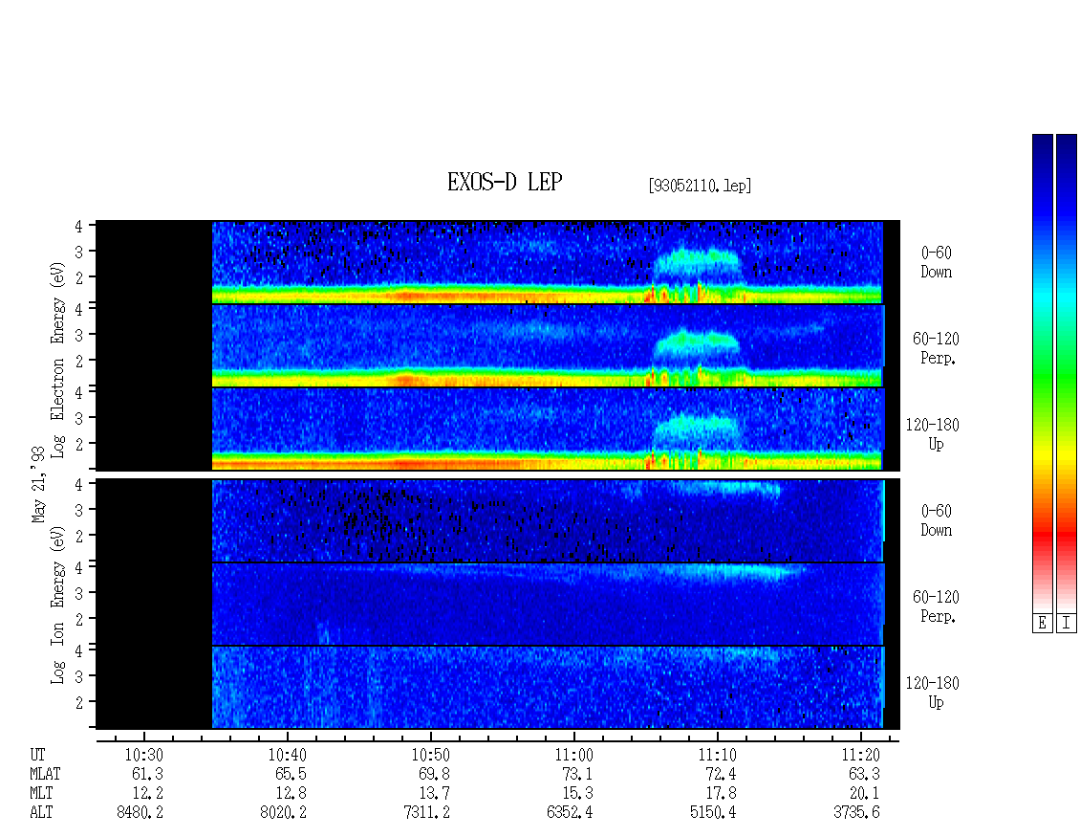This screenshot has height=837, width=1080.
Task: Click the black no-data region in top electron panel
Action: coord(154,262)
